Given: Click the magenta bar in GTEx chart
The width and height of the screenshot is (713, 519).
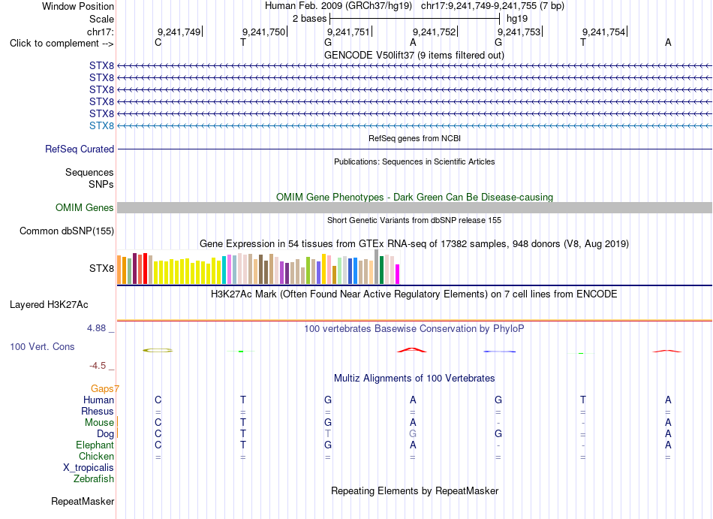Looking at the screenshot, I should [397, 274].
